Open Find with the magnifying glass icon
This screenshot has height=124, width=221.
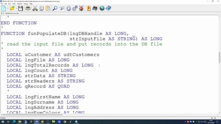[x=55, y=8]
